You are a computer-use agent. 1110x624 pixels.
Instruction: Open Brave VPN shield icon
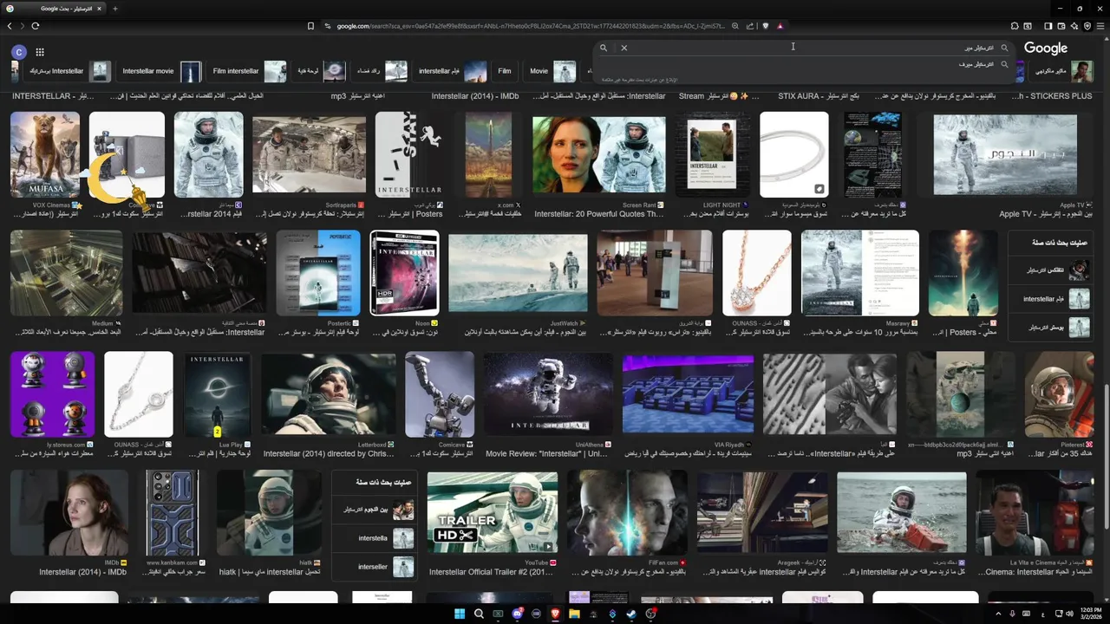point(1087,26)
